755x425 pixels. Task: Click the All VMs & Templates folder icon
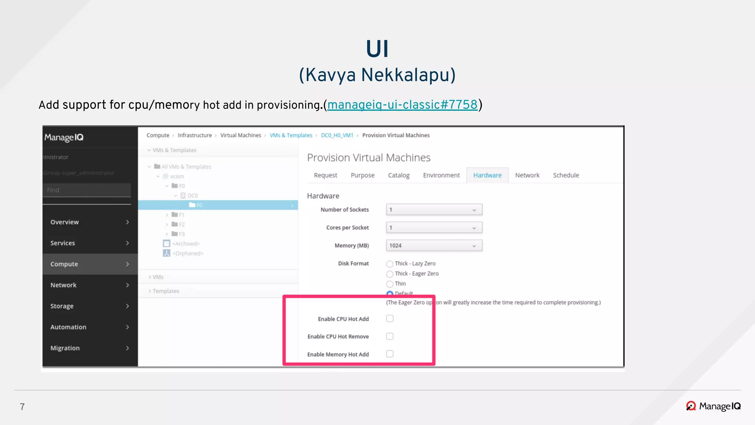(157, 166)
